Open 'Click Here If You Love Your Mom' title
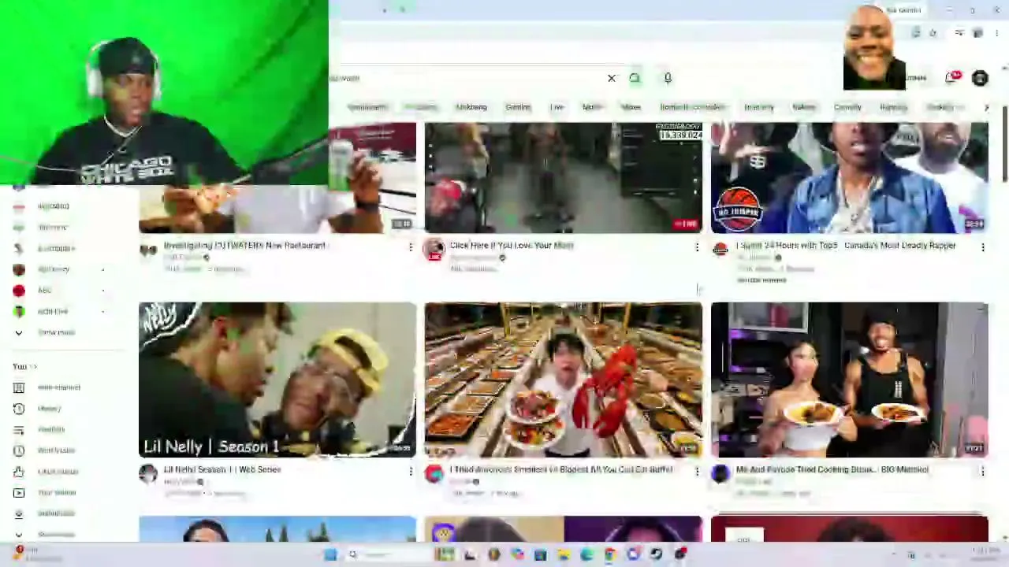The width and height of the screenshot is (1009, 567). [512, 246]
